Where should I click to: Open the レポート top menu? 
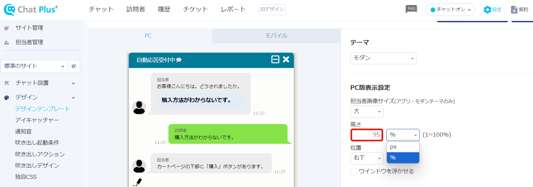[x=233, y=9]
